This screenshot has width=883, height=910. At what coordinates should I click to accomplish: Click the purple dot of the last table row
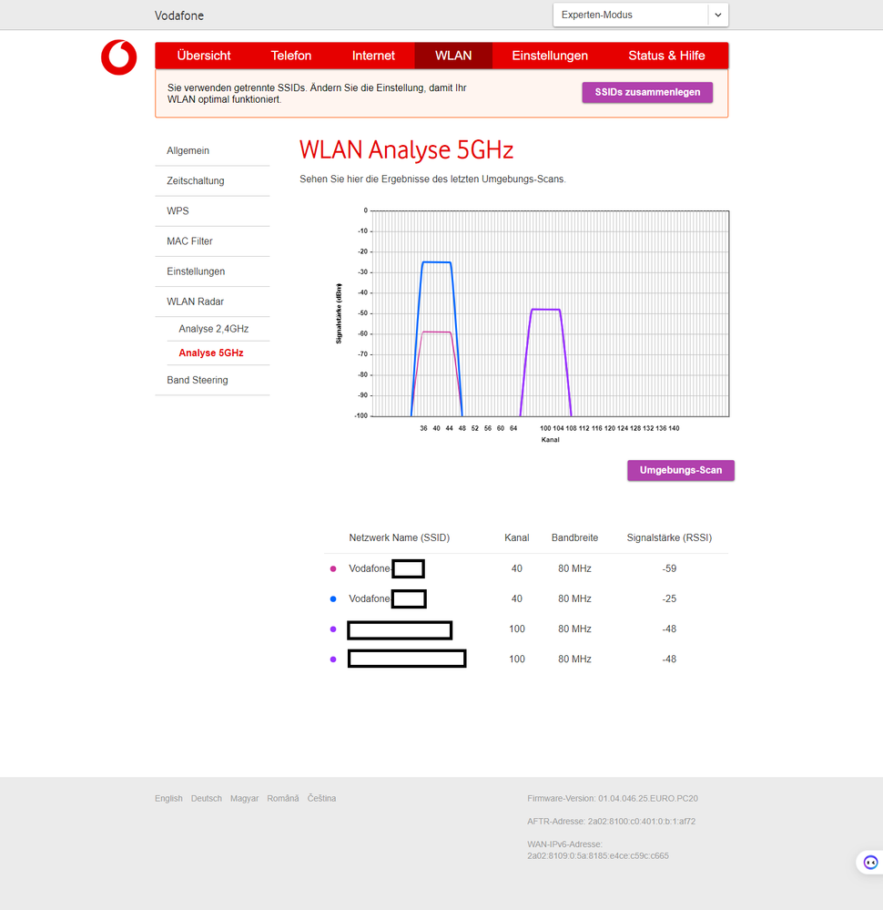coord(333,659)
